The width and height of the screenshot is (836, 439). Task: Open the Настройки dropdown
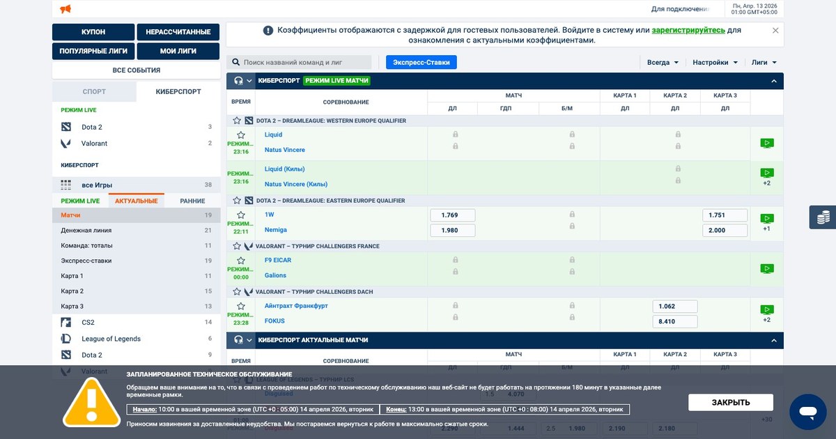[x=715, y=62]
